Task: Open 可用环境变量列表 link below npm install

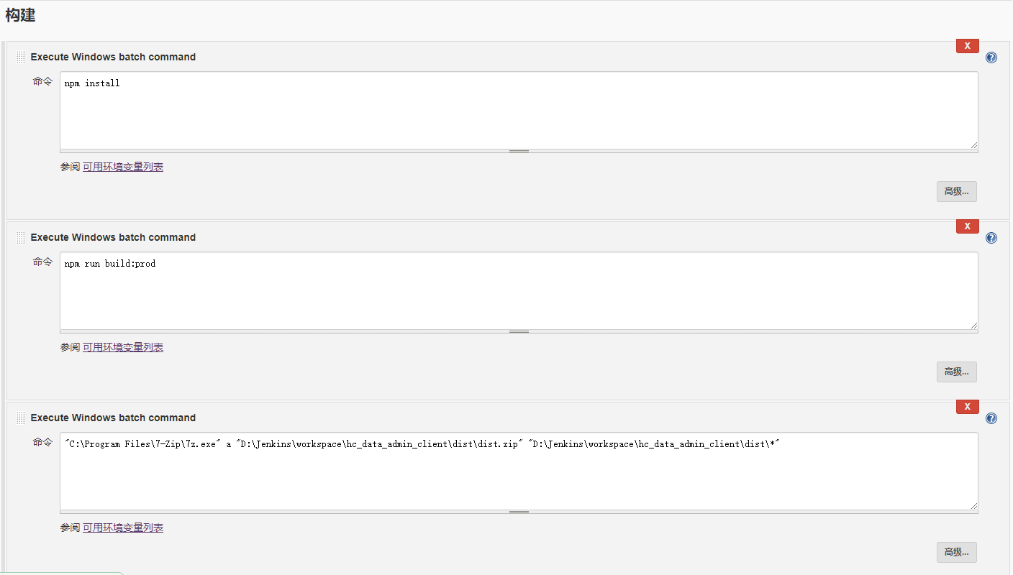Action: pos(123,167)
